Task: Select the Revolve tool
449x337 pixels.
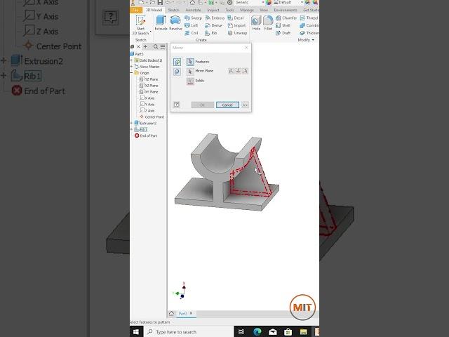Action: 175,23
